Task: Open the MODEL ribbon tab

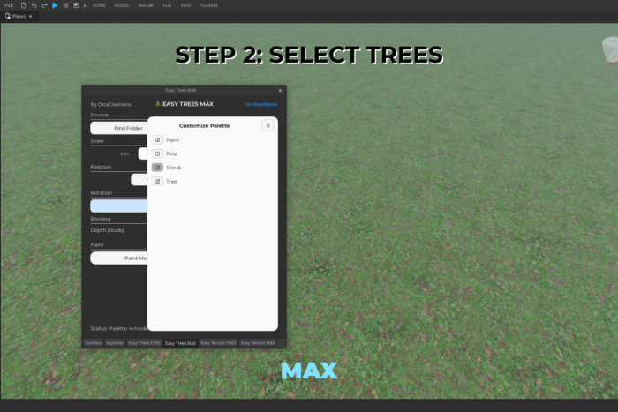Action: [x=122, y=5]
